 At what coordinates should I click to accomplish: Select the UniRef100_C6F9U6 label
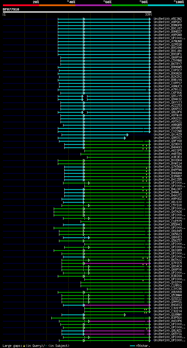(x=168, y=93)
